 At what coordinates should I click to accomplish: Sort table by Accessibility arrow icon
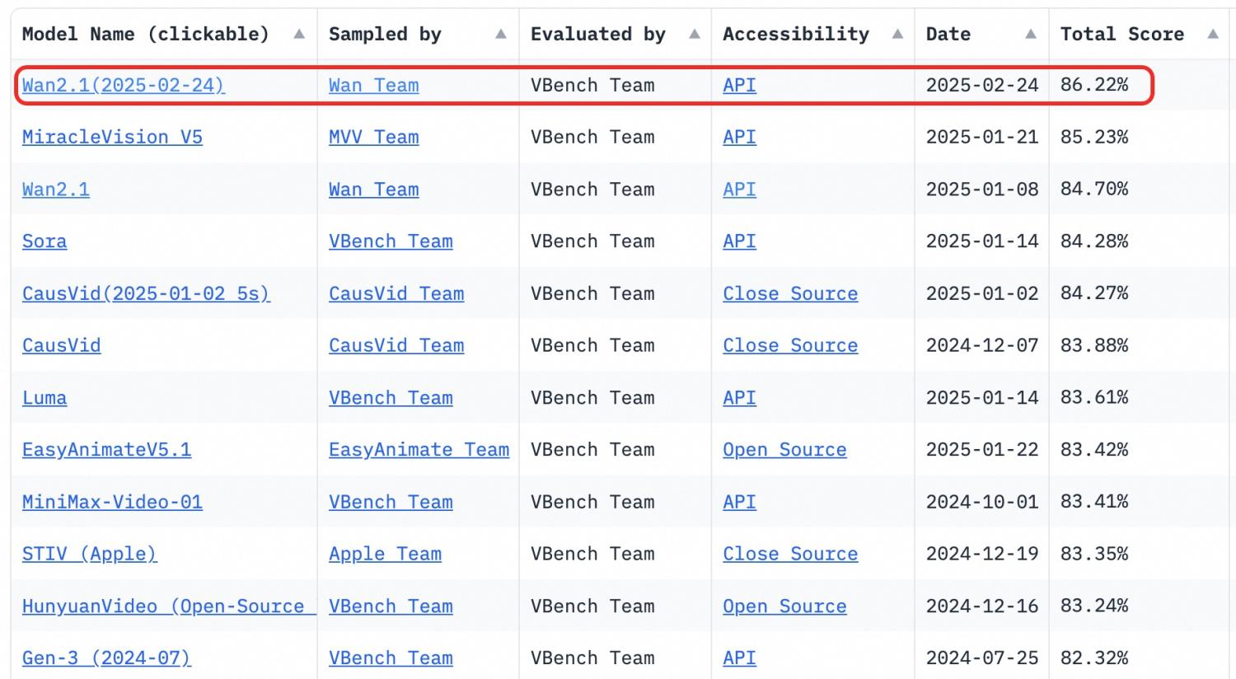click(897, 35)
